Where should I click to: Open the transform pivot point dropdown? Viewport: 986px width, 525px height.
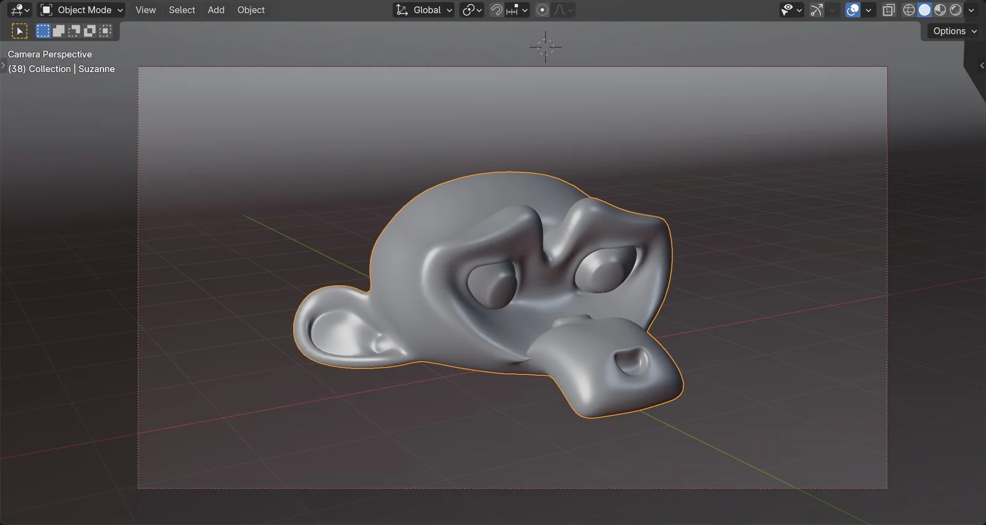pos(472,10)
